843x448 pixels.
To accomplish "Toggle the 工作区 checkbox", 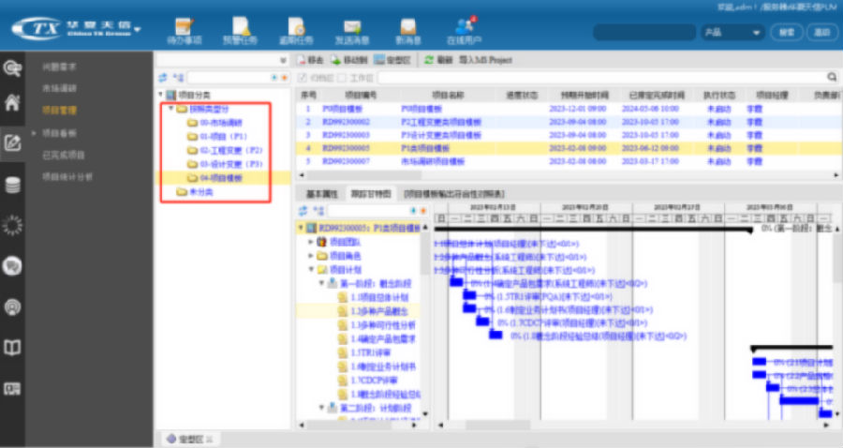I will point(342,78).
